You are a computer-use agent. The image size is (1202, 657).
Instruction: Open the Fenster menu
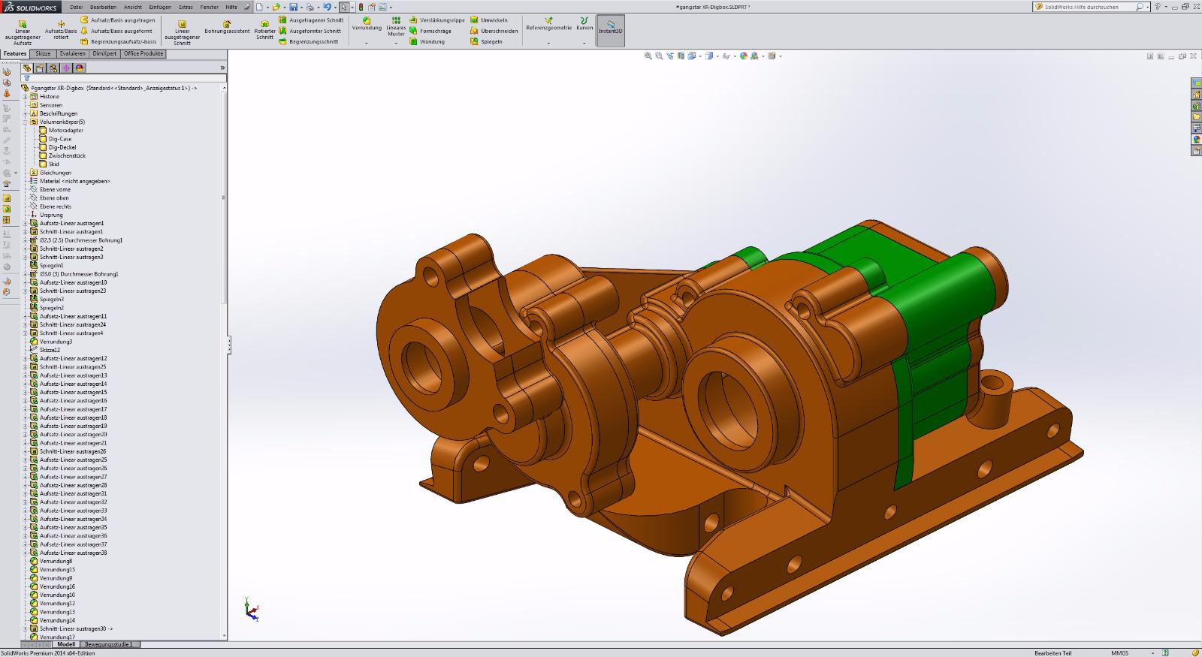tap(210, 7)
